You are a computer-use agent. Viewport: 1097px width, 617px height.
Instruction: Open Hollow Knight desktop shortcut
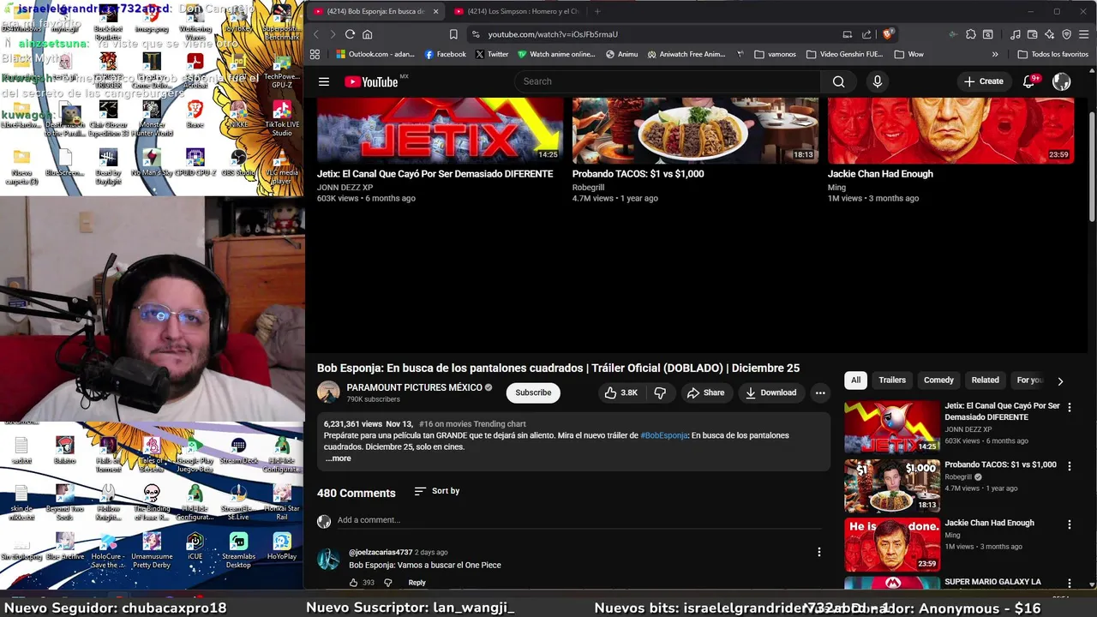108,502
